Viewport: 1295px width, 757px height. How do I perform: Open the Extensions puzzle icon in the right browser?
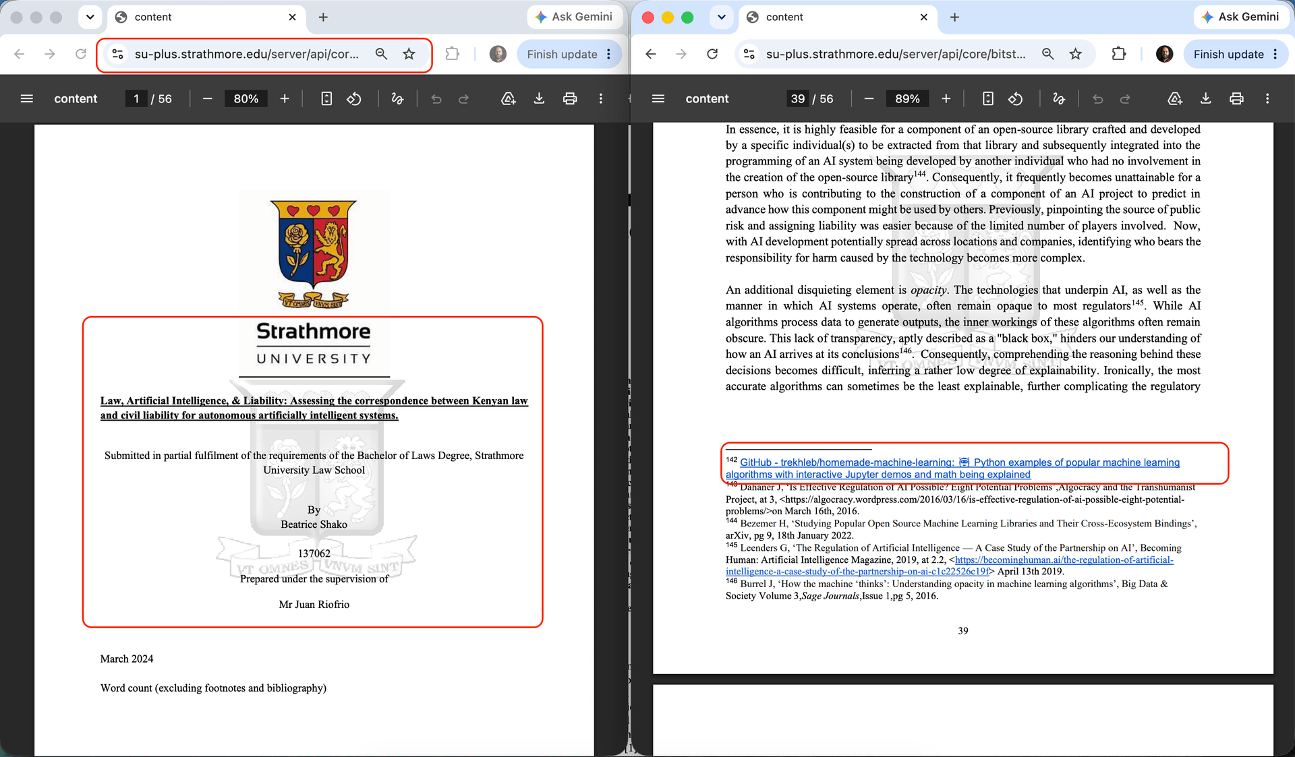click(1119, 54)
